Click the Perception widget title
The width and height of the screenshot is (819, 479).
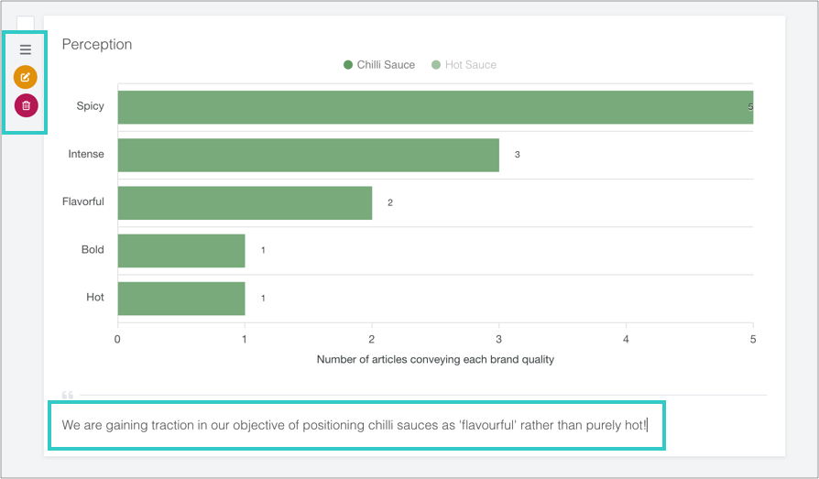click(x=97, y=44)
